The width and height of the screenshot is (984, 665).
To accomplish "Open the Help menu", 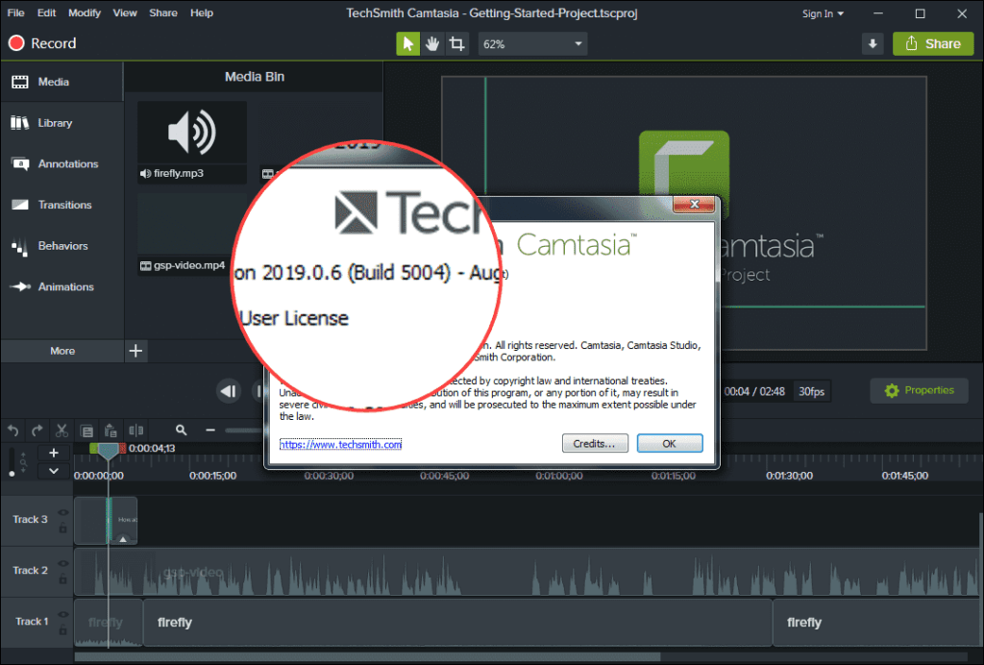I will tap(202, 12).
